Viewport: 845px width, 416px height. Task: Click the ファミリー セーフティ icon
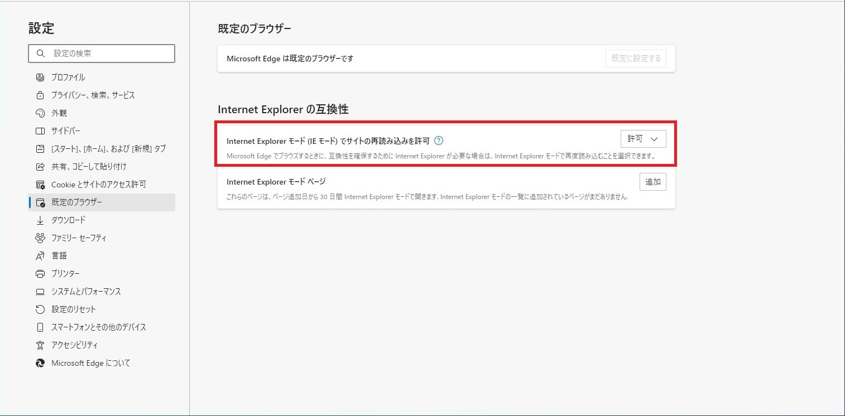click(x=40, y=238)
